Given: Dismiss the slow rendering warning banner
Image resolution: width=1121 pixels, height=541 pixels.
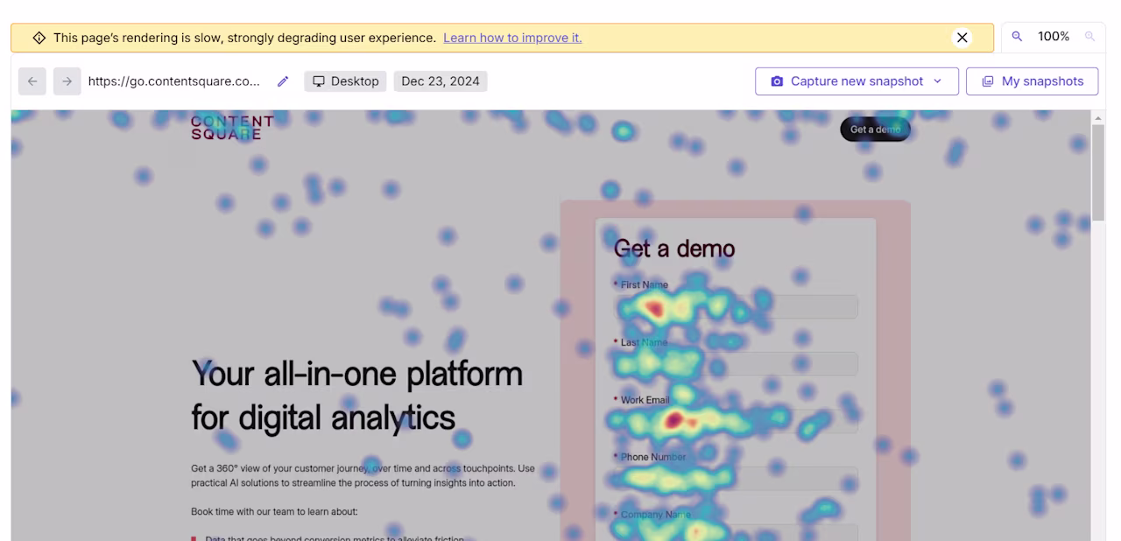Looking at the screenshot, I should (962, 38).
